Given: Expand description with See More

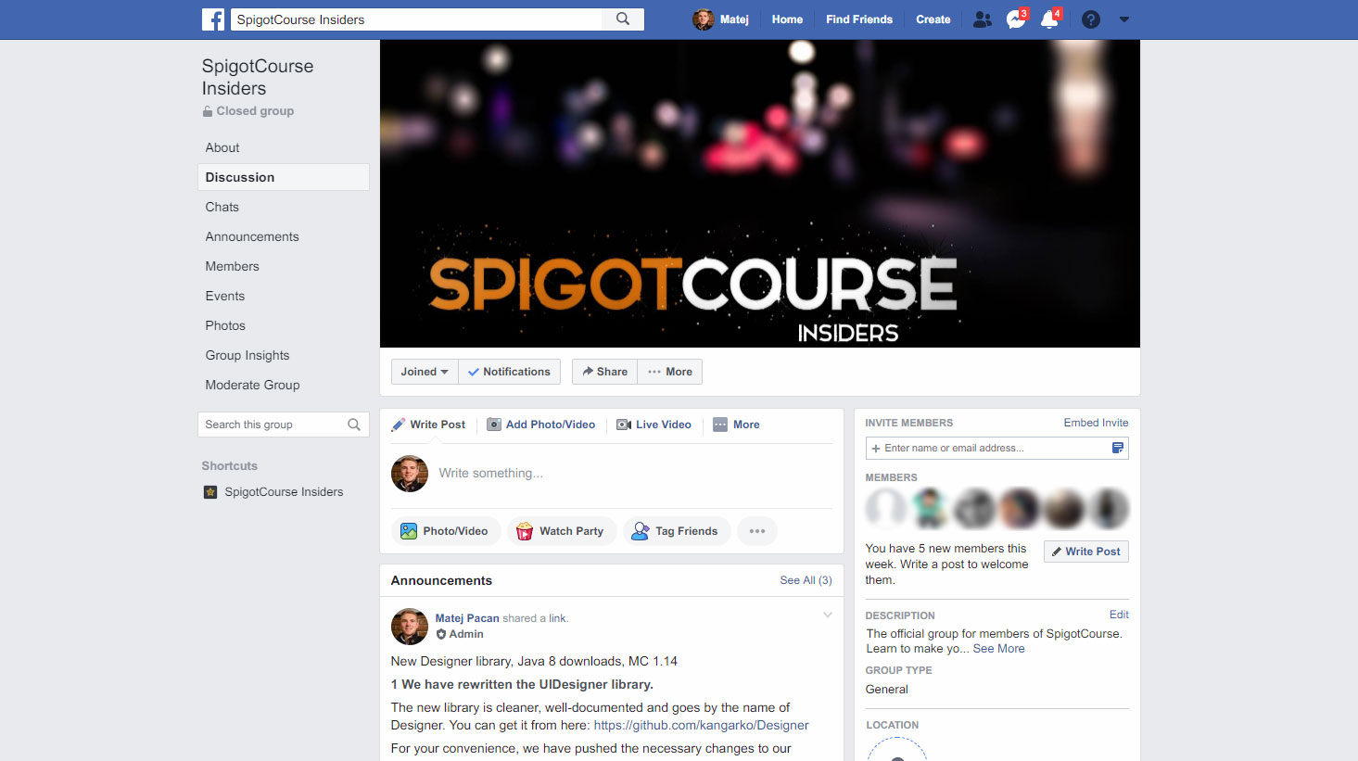Looking at the screenshot, I should coord(998,649).
